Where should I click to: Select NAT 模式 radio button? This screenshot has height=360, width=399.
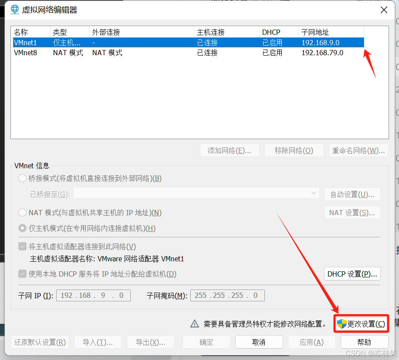coord(22,213)
